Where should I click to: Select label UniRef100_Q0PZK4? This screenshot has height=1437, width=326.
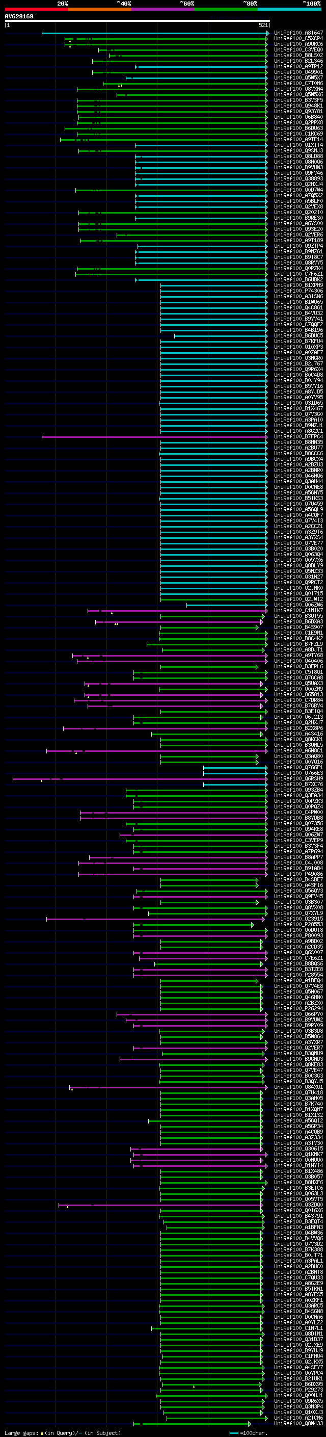(298, 268)
